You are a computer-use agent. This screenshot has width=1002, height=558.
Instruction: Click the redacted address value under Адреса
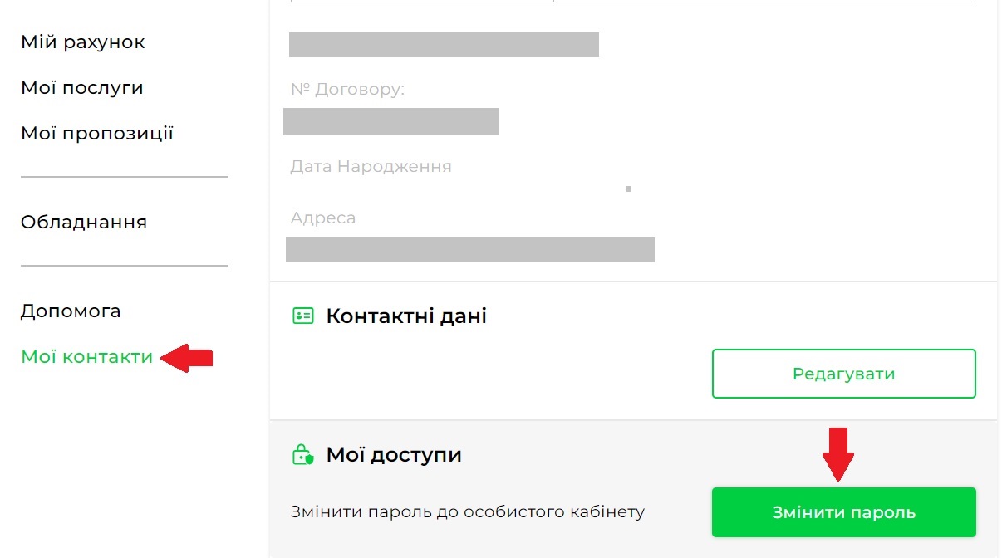pyautogui.click(x=469, y=250)
